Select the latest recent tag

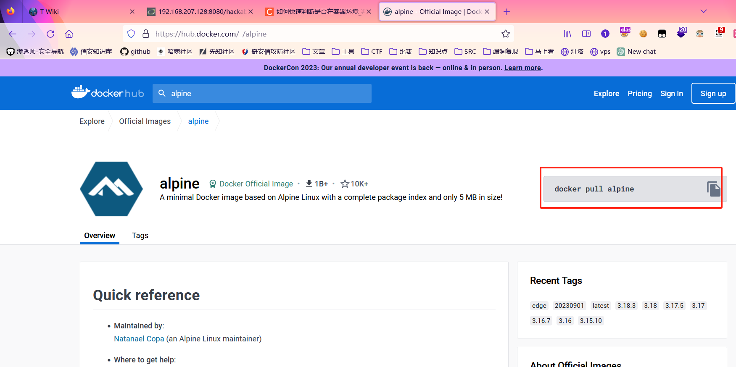(x=601, y=306)
